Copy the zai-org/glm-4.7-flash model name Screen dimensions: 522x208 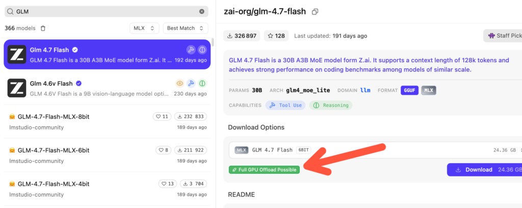315,12
